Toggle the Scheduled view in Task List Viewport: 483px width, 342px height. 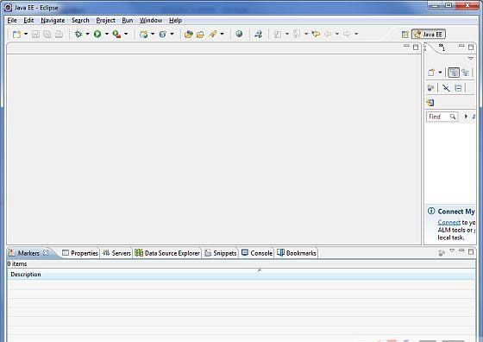pyautogui.click(x=466, y=73)
